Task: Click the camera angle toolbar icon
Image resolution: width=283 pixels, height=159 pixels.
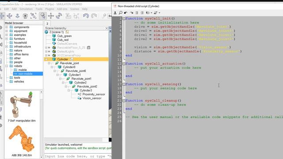Action: (x=25, y=16)
